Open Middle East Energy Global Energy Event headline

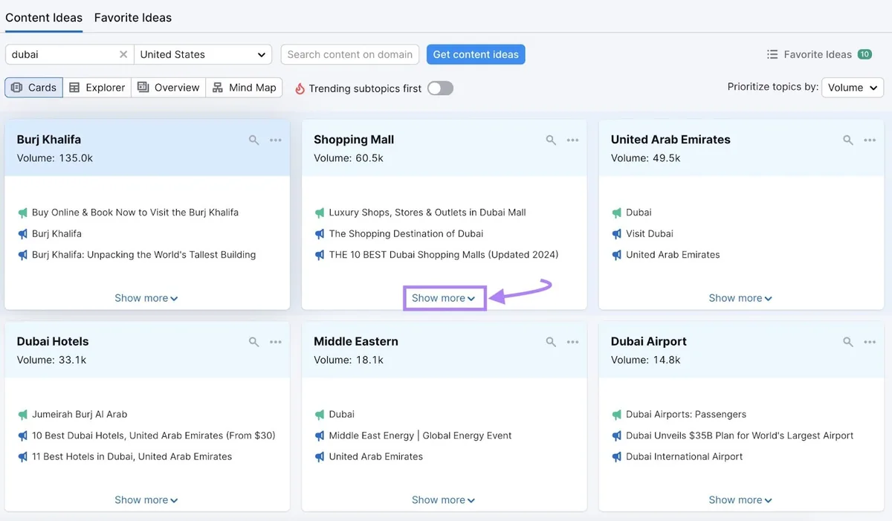(421, 436)
